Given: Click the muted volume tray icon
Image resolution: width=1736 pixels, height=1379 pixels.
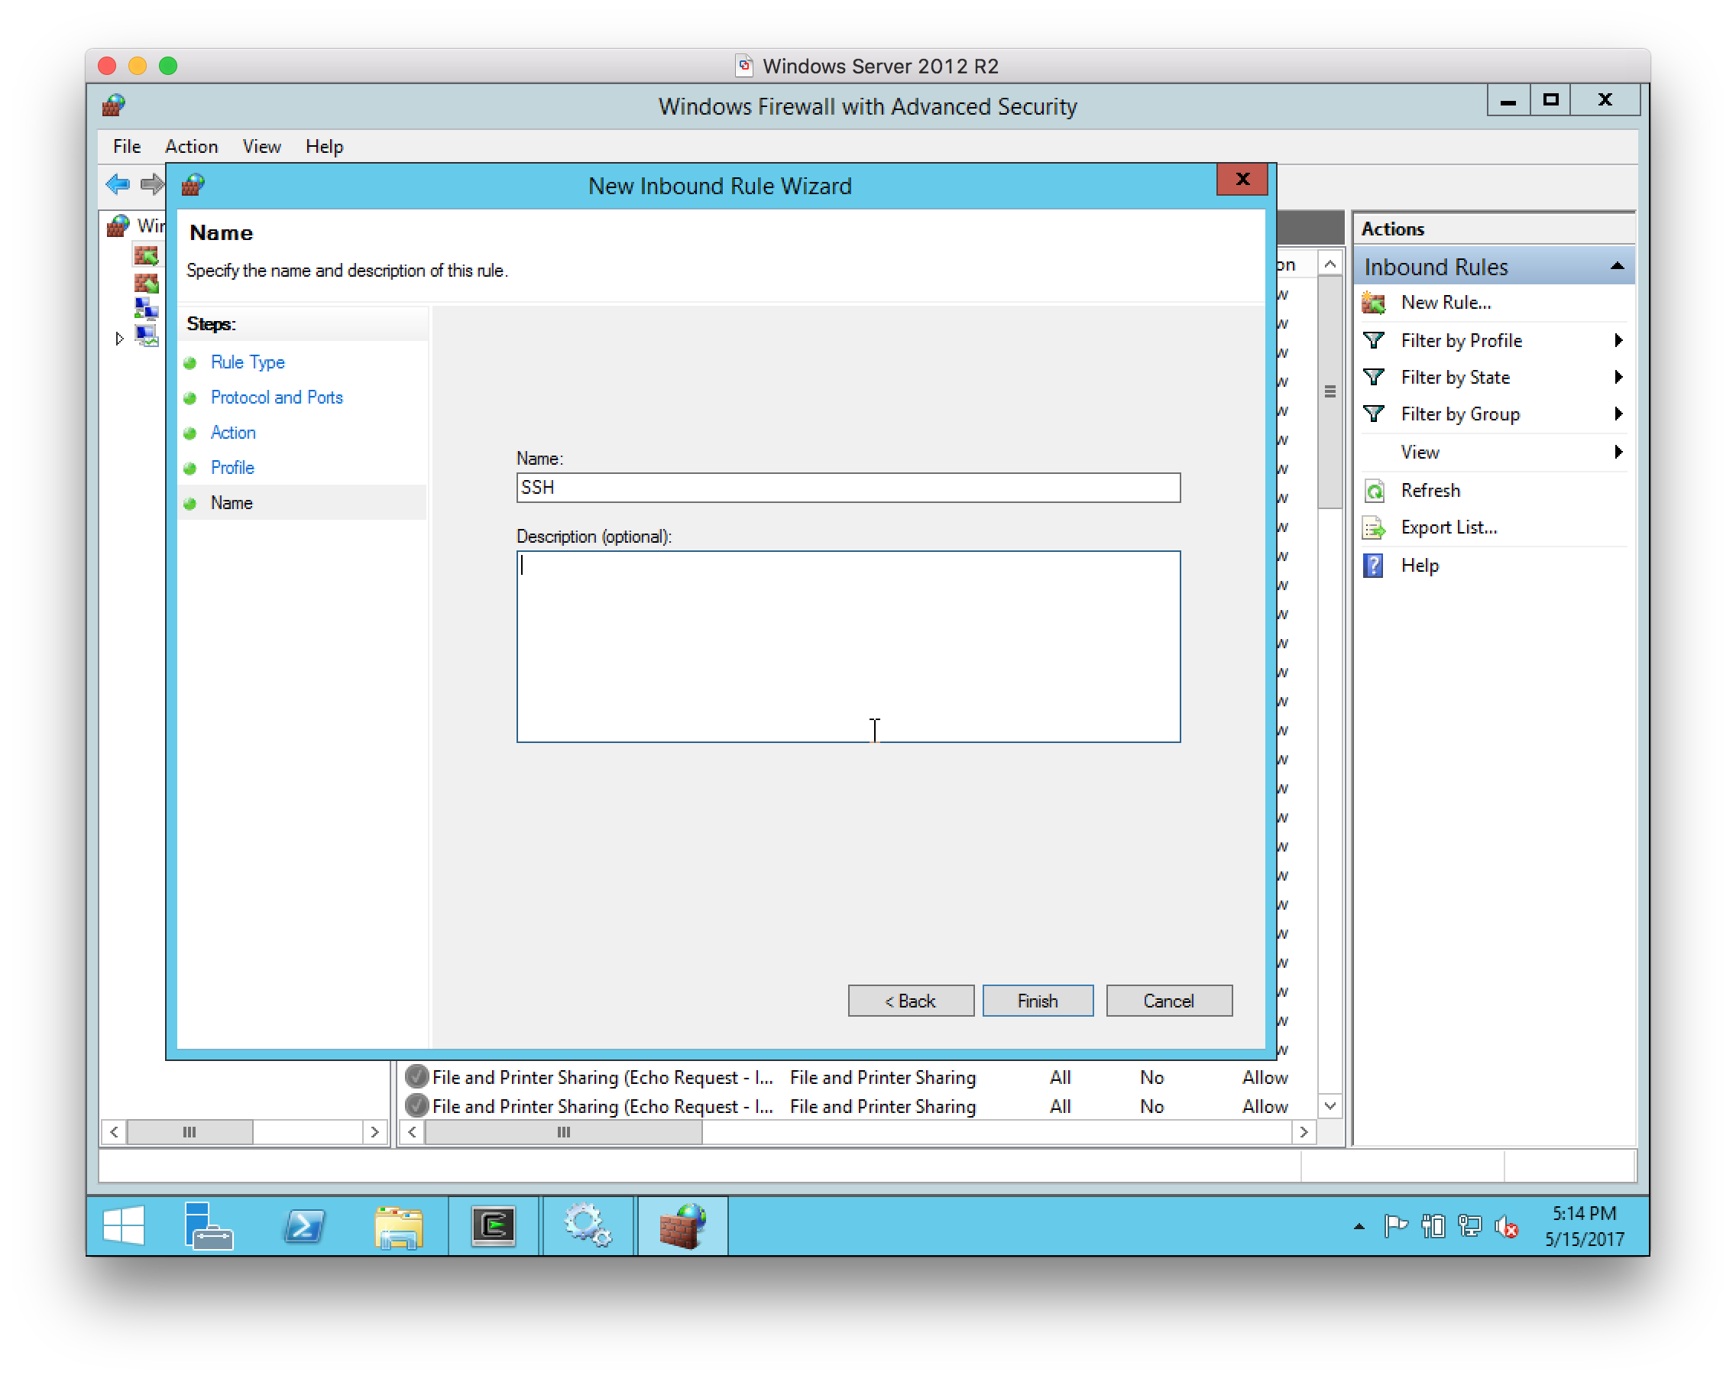Looking at the screenshot, I should tap(1506, 1227).
